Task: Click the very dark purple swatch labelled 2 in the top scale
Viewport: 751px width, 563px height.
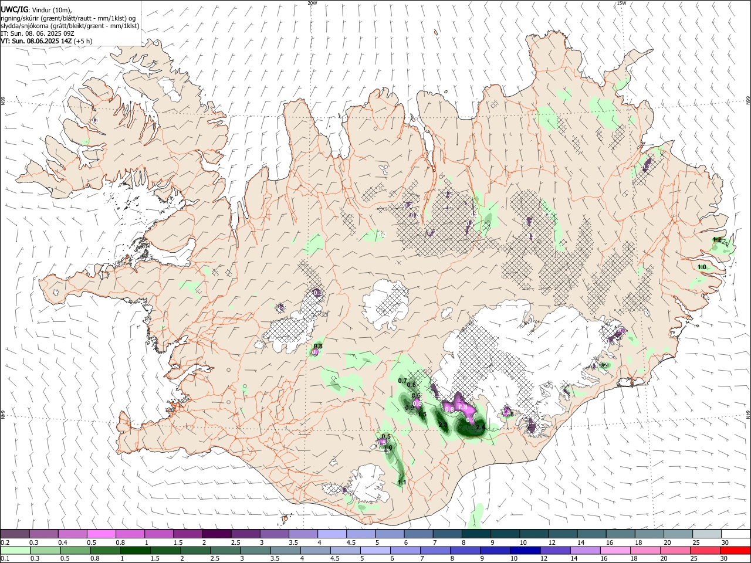Action: (216, 534)
